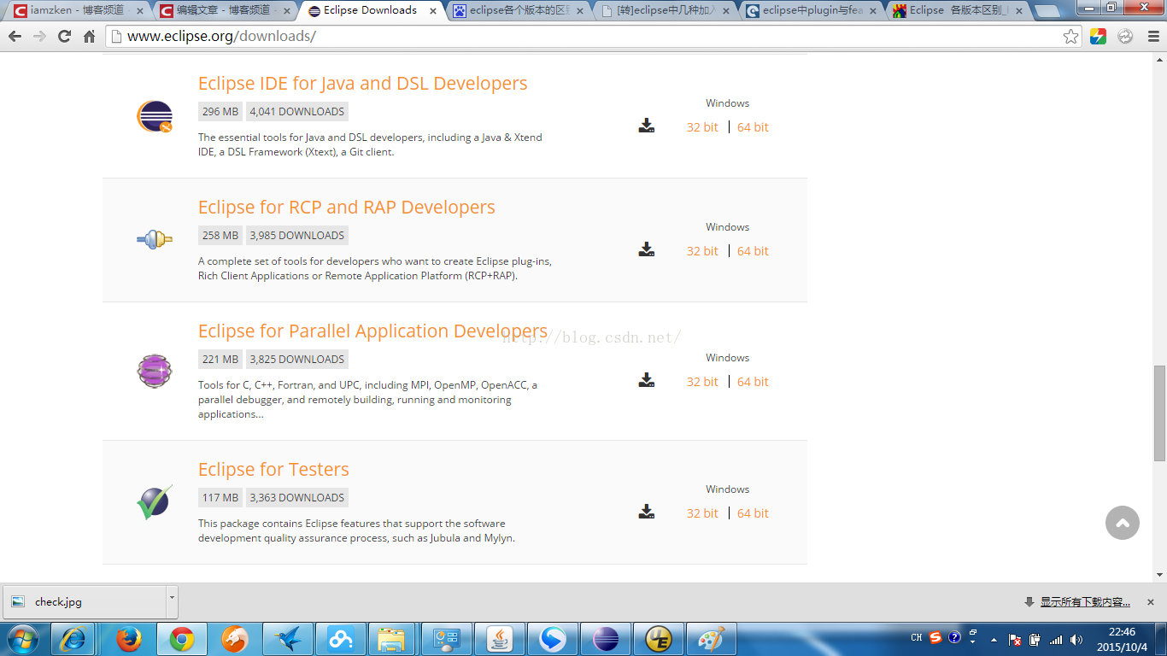Launch Internet Explorer from taskbar

click(73, 639)
